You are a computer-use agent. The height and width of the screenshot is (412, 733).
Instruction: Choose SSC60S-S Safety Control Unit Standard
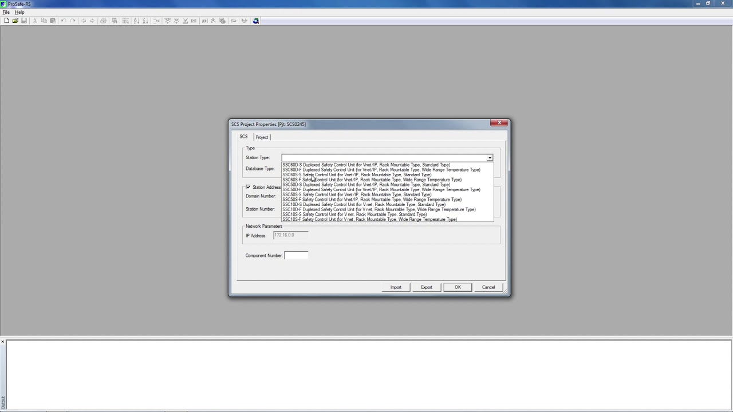[387, 175]
